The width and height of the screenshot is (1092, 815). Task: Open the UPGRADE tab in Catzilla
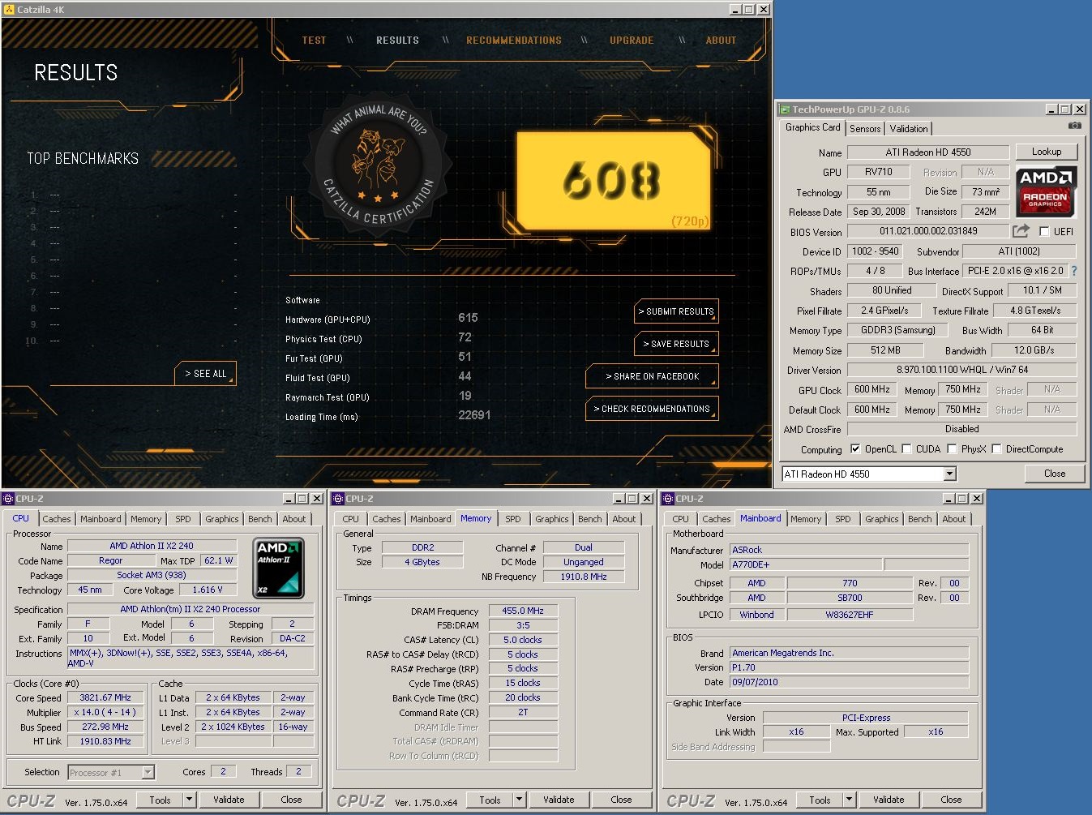632,40
